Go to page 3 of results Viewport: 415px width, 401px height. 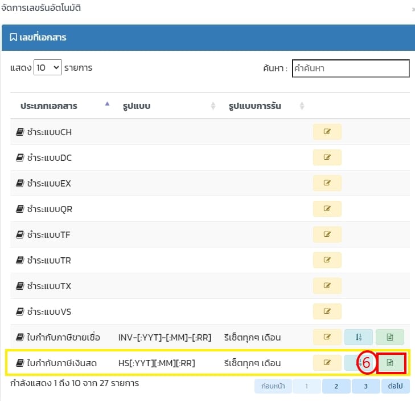365,386
